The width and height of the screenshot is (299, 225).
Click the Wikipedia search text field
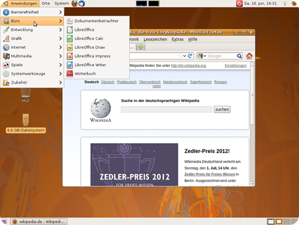(x=166, y=109)
